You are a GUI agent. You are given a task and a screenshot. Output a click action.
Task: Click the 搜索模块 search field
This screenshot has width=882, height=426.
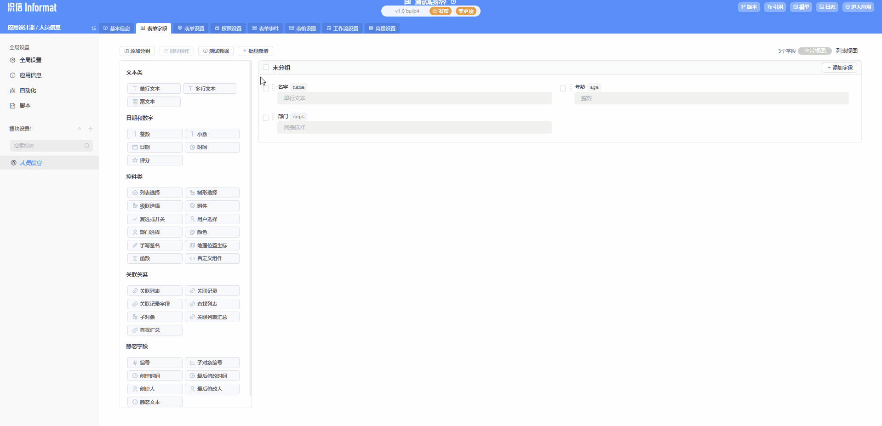click(48, 145)
